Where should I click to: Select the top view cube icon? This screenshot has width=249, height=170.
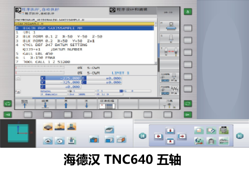point(110,130)
